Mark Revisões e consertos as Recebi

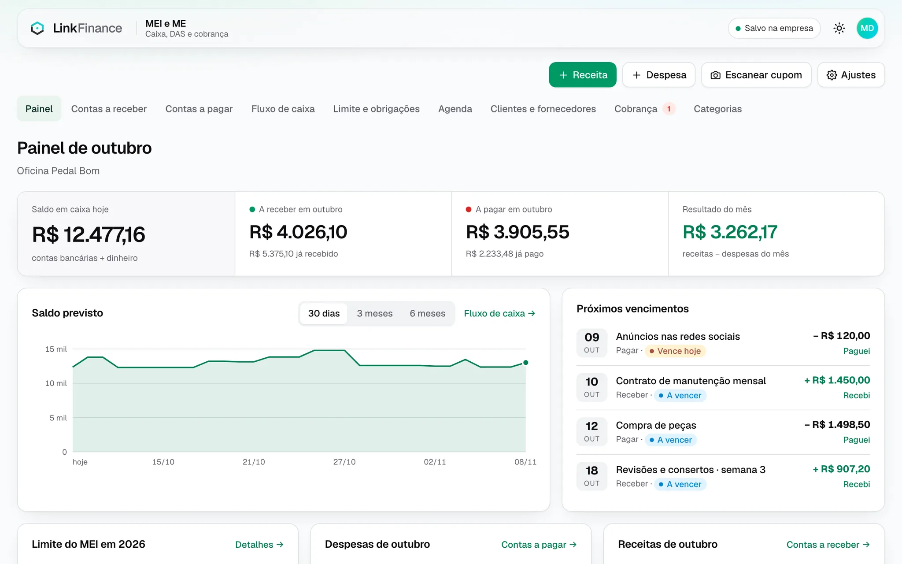[x=857, y=484]
